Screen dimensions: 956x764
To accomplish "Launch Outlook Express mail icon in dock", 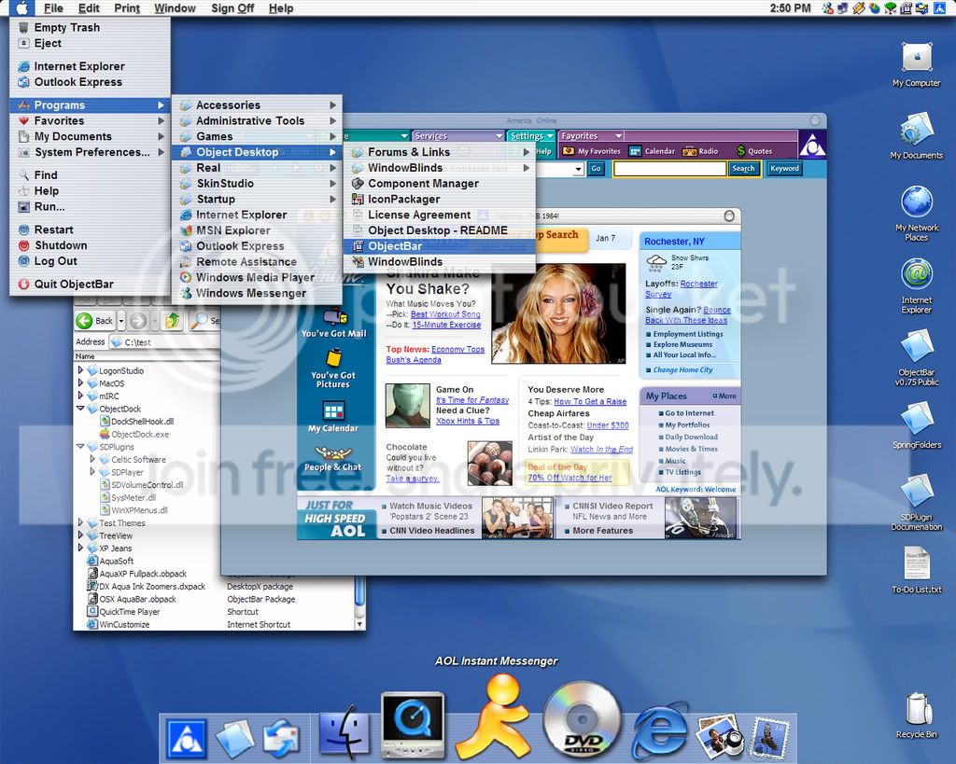I will (281, 739).
